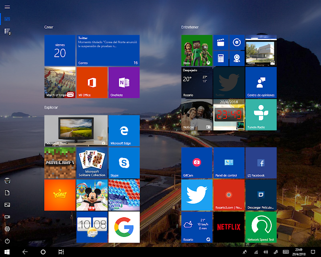Open Panel de control tile
321x257 pixels.
click(x=229, y=163)
